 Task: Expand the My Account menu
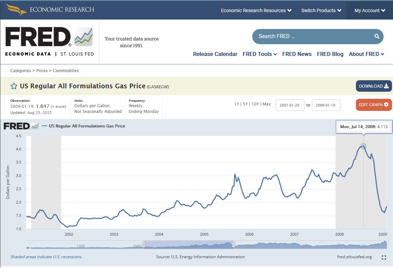[370, 10]
